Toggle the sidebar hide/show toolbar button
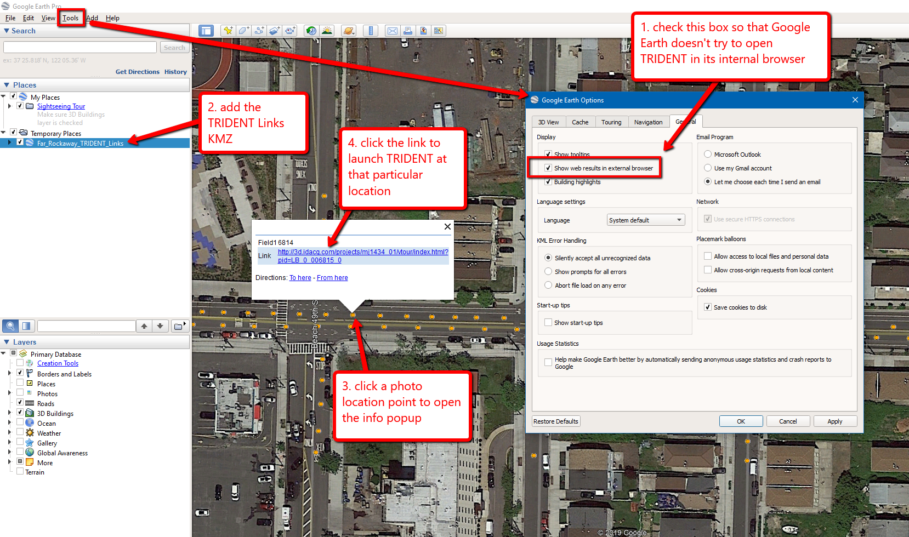Viewport: 909px width, 537px height. (206, 31)
